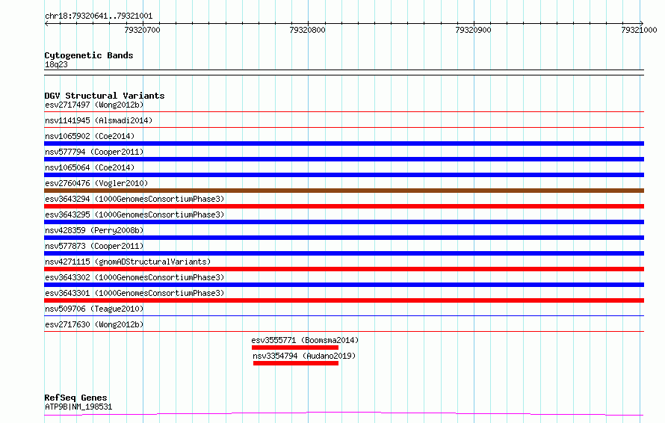Screen dimensions: 665x423
Task: Click the esv2717497 (Wong2012b) variant label
Action: coord(94,105)
